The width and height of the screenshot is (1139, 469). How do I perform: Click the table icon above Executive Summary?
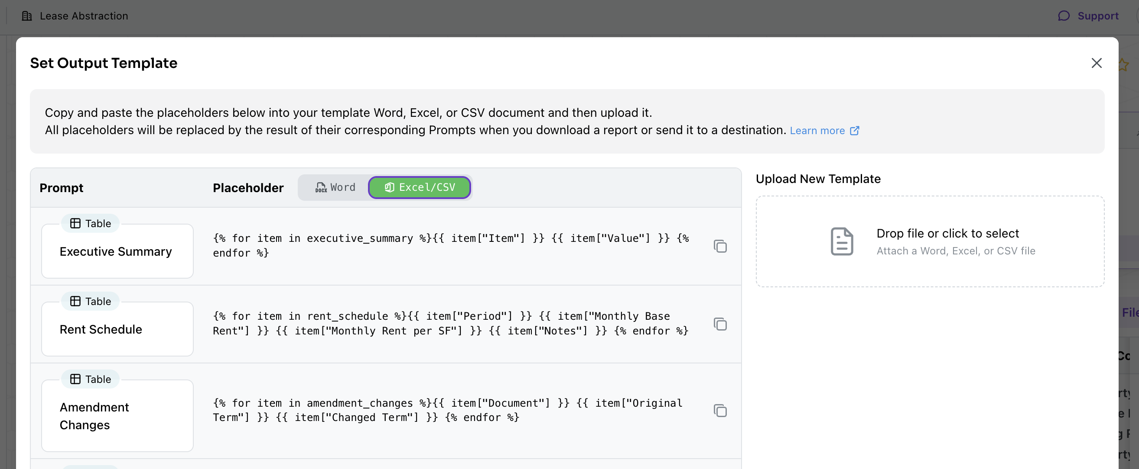pyautogui.click(x=75, y=223)
